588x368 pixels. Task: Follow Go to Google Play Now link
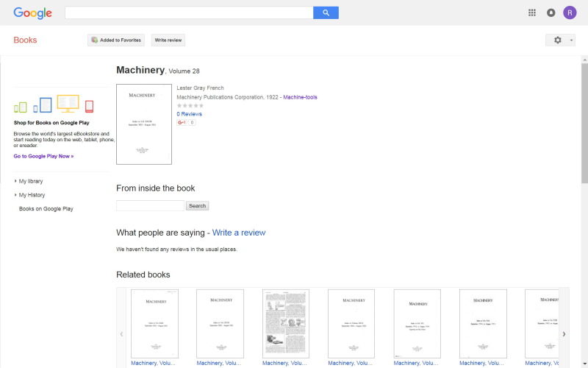(x=43, y=156)
